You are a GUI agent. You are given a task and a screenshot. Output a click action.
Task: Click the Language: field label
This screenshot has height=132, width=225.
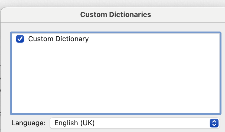tap(29, 123)
